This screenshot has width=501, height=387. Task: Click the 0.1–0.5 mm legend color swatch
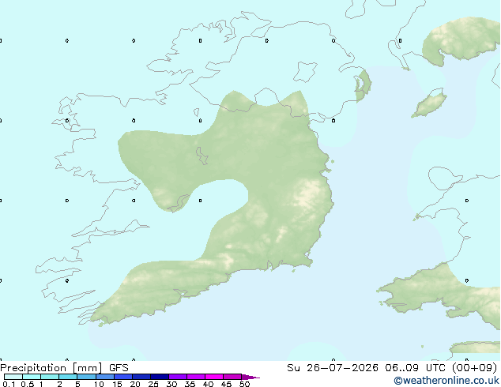tap(13, 377)
